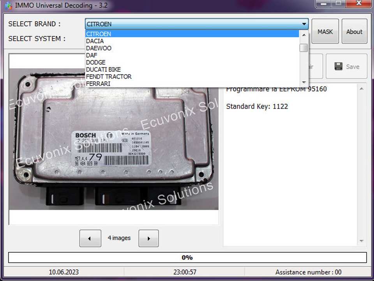Open the About button
This screenshot has height=281, width=374.
[354, 31]
